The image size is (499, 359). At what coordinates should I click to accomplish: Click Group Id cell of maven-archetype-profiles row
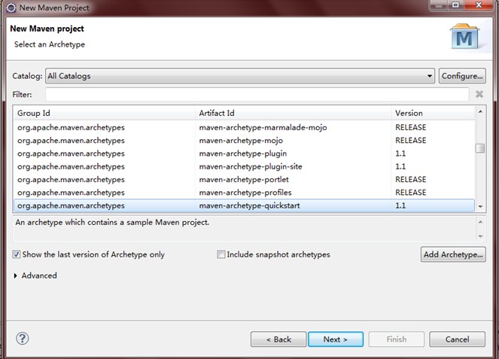click(71, 193)
